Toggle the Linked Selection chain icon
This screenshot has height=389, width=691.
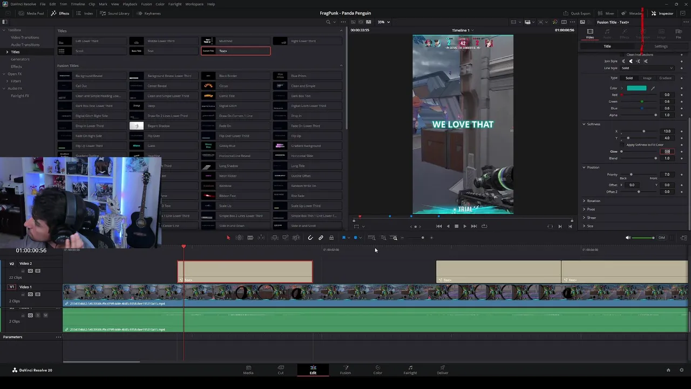click(321, 238)
